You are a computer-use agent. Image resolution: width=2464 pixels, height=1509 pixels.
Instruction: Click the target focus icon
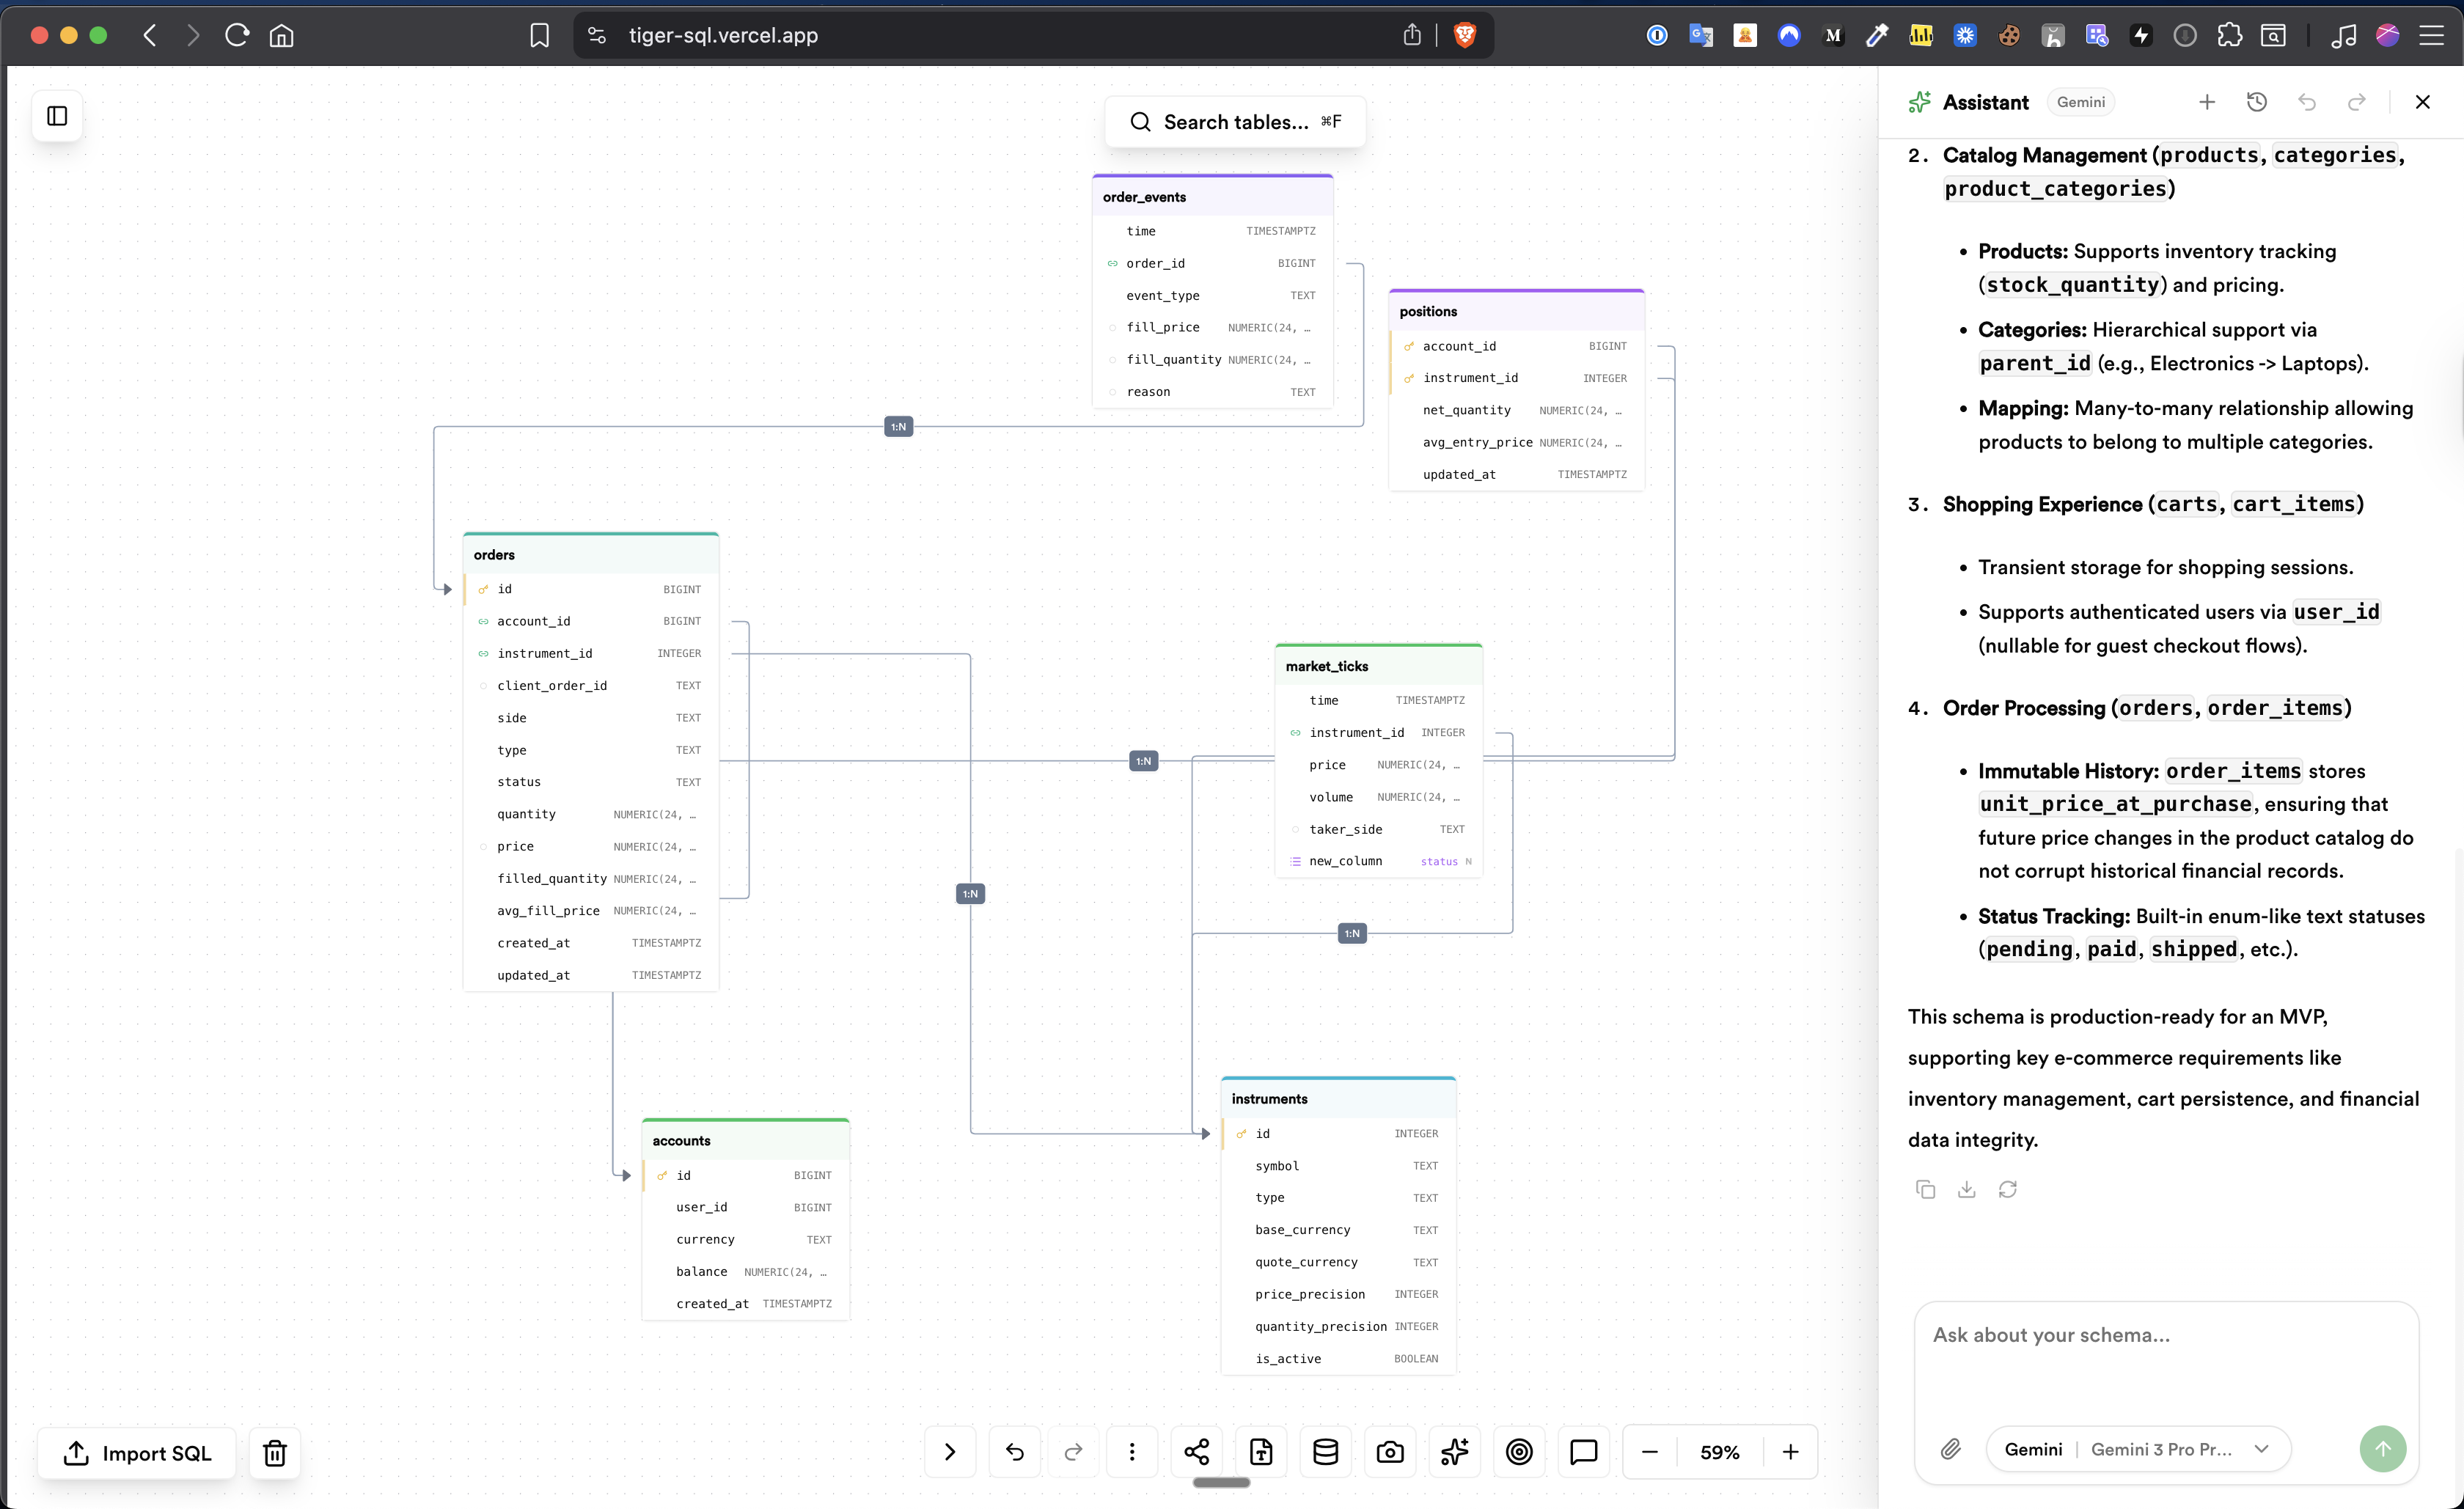pyautogui.click(x=1519, y=1452)
